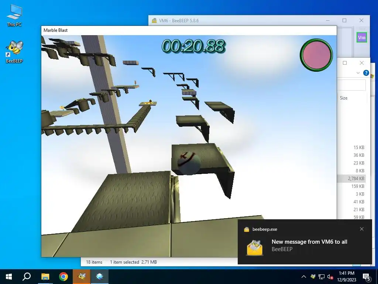Sort files by the Size column header
Viewport: 378px width, 284px height.
(x=344, y=98)
